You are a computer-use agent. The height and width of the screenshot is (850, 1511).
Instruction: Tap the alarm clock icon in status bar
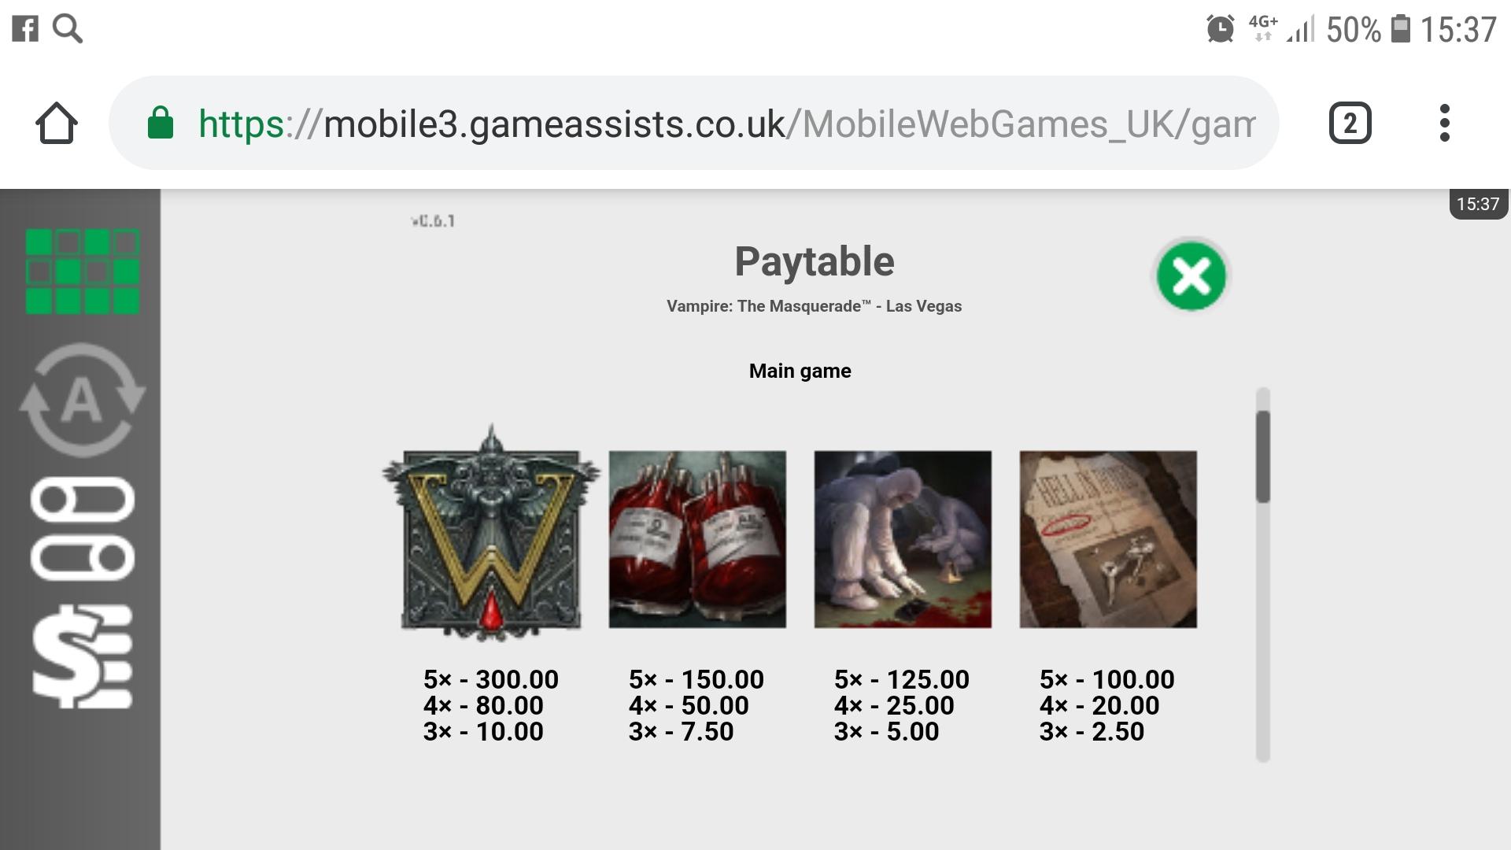[1220, 29]
